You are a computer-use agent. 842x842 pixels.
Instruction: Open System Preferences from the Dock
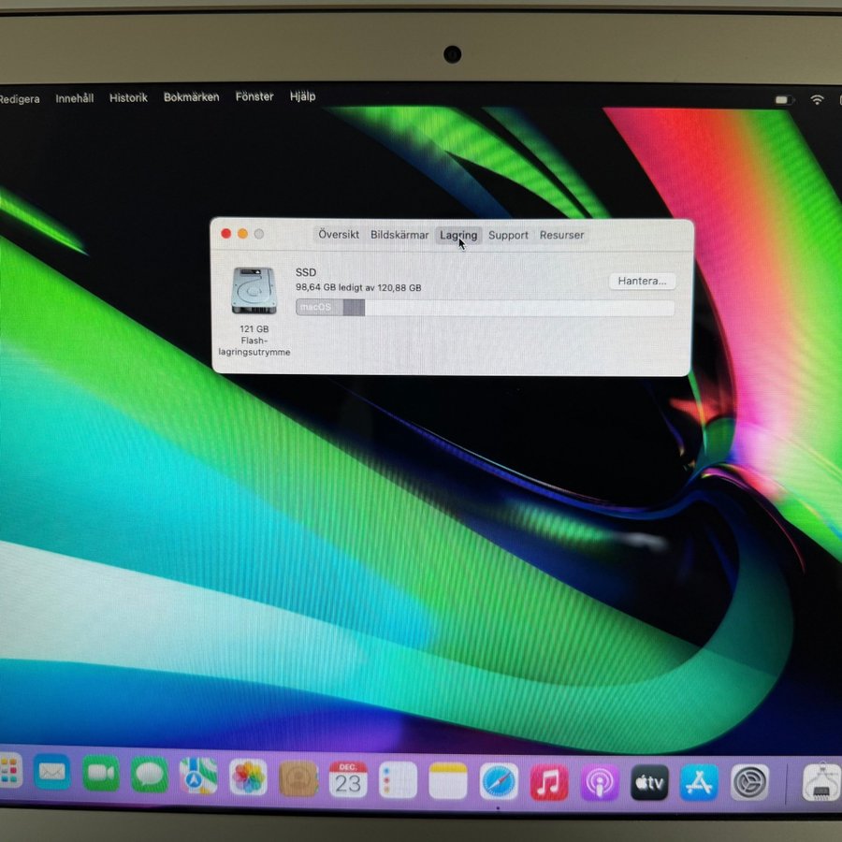coord(749,782)
